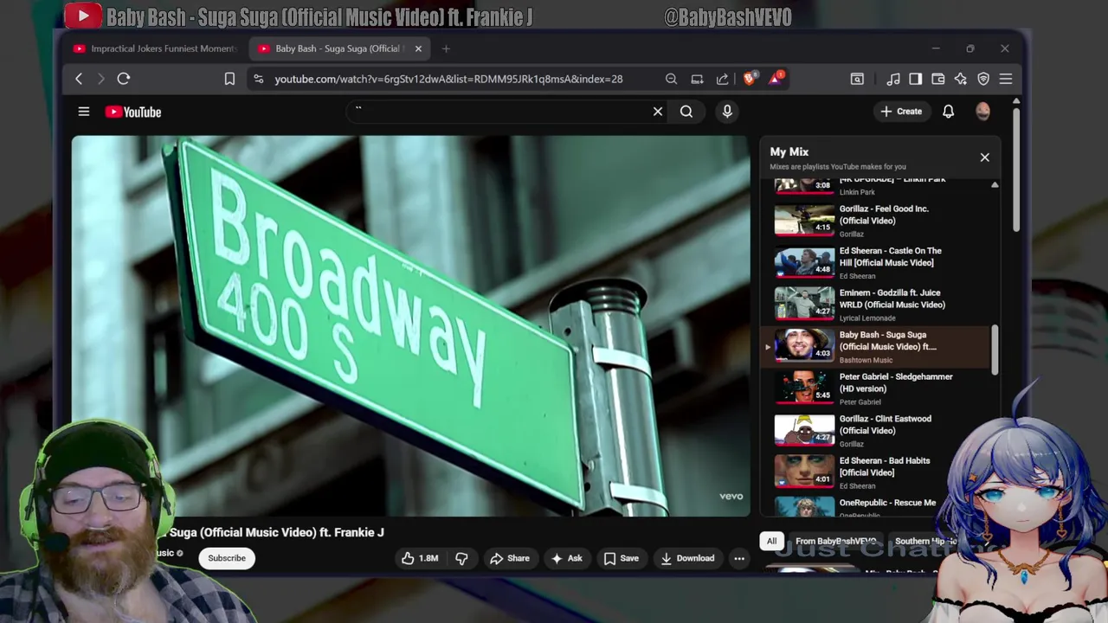Close the My Mix playlist panel
Screen dimensions: 1108x623
[984, 157]
